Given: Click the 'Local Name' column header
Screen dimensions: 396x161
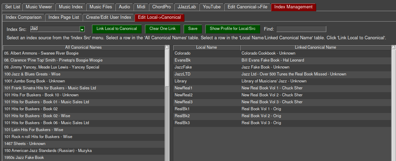Looking at the screenshot, I should (x=206, y=47).
